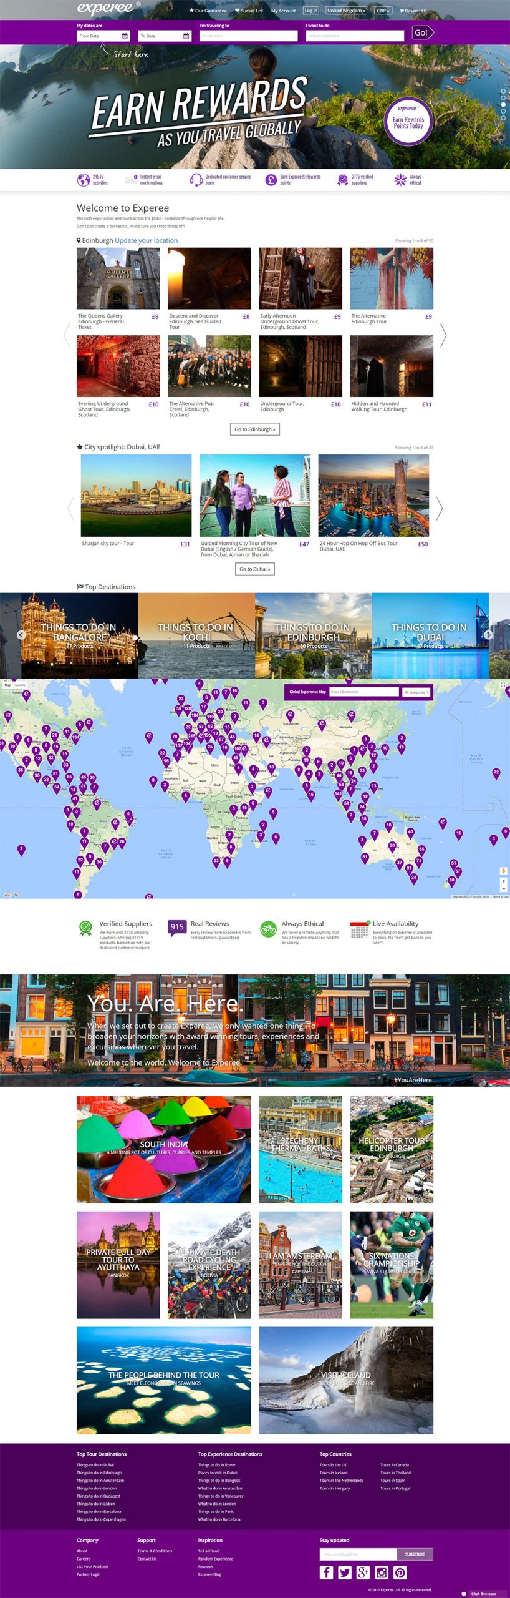Zoom in on the Google map

pyautogui.click(x=503, y=881)
